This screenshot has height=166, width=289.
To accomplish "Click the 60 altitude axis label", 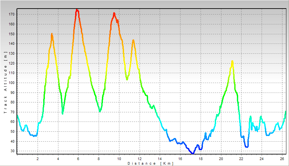I will click(12, 122).
